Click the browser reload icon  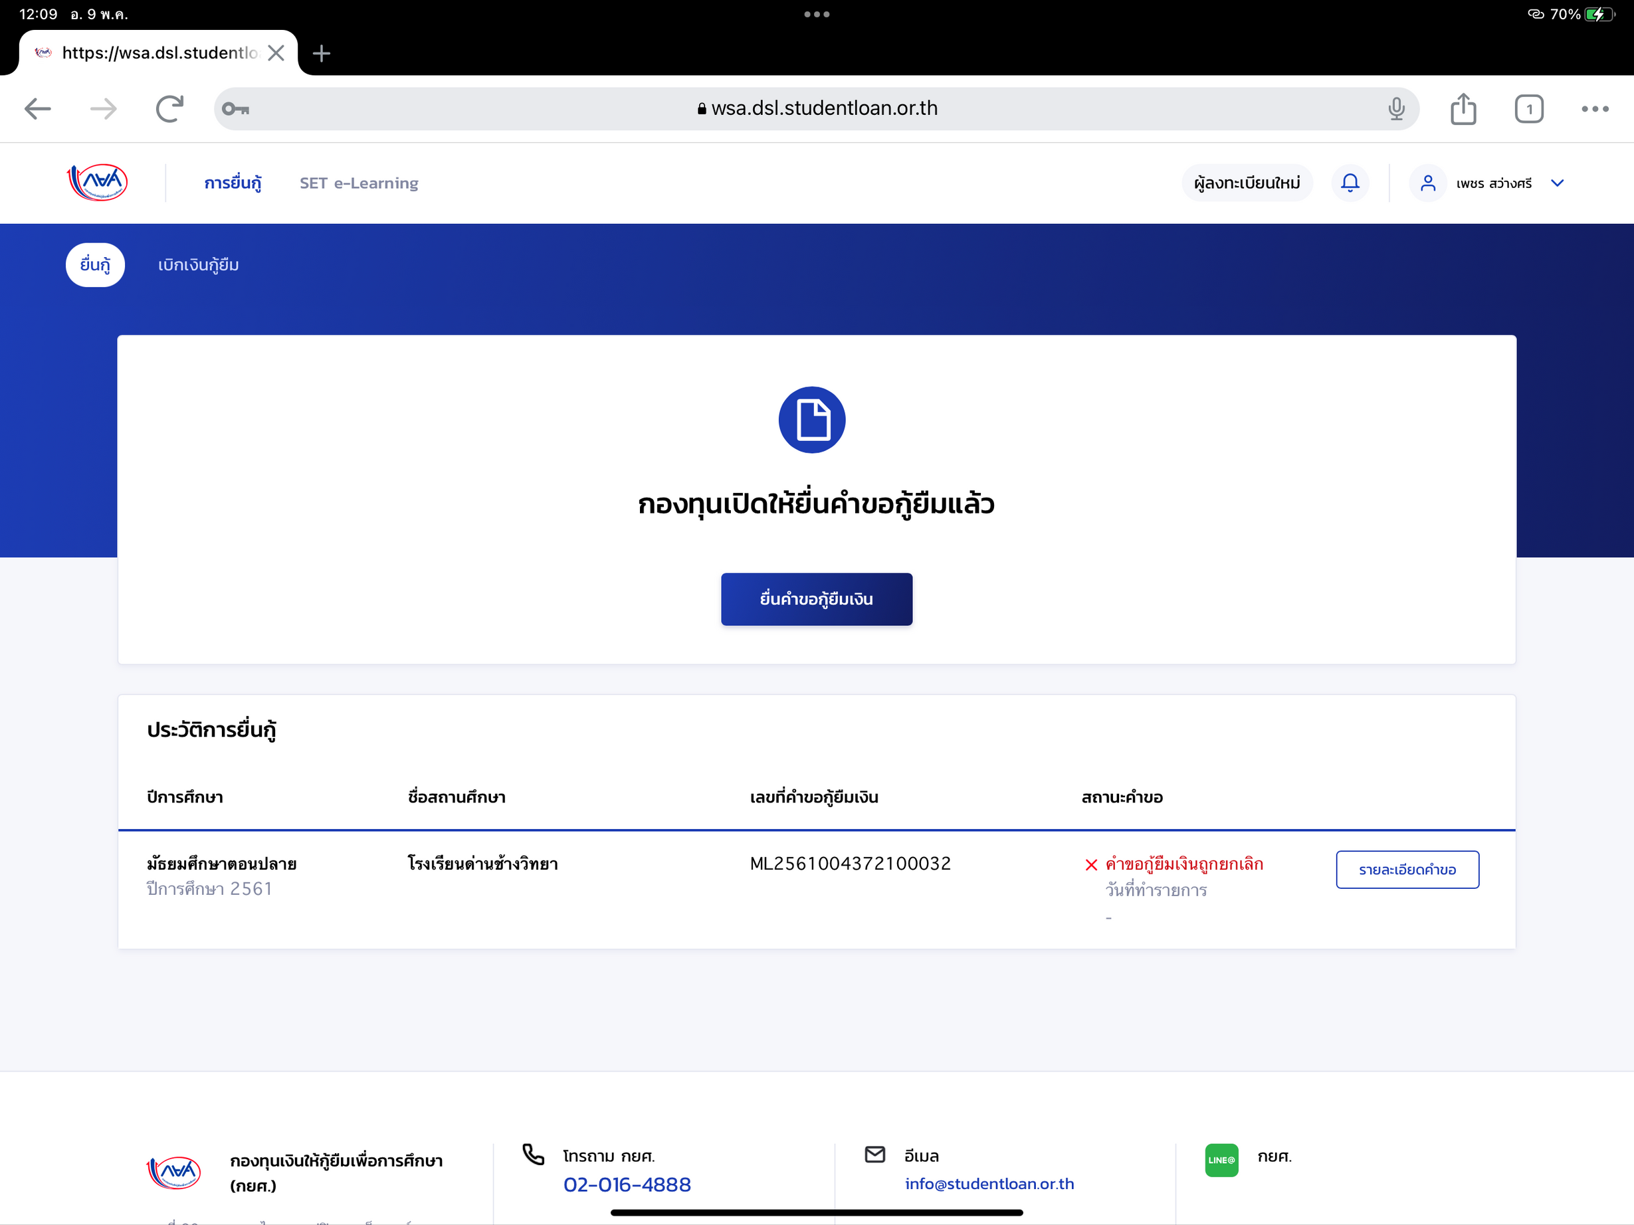169,108
